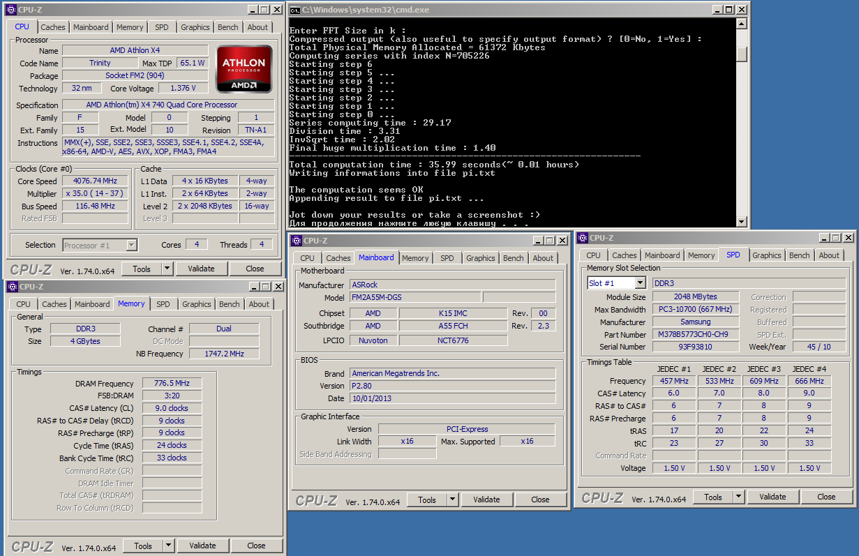
Task: Click the NB Frequency value 1747.2 MHz
Action: pyautogui.click(x=224, y=354)
